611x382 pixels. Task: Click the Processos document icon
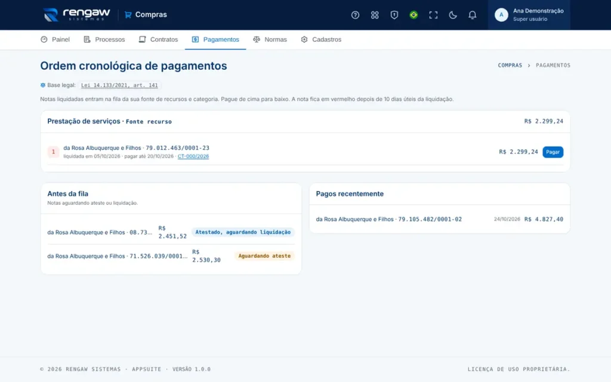(x=87, y=39)
